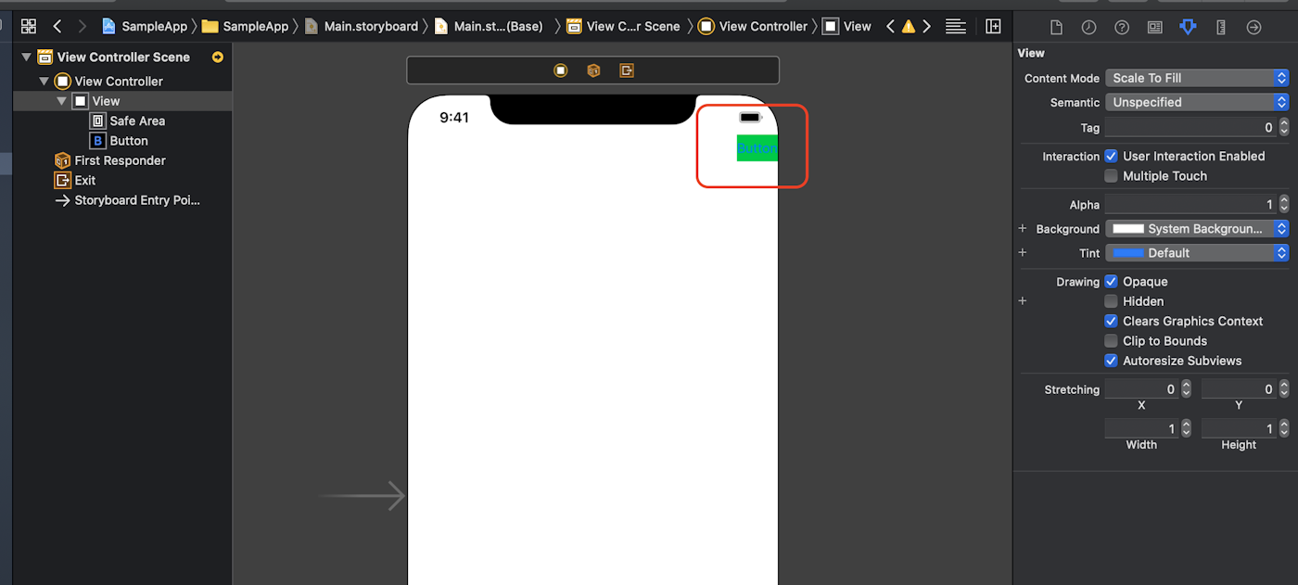Open the History inspector tab

(1089, 27)
